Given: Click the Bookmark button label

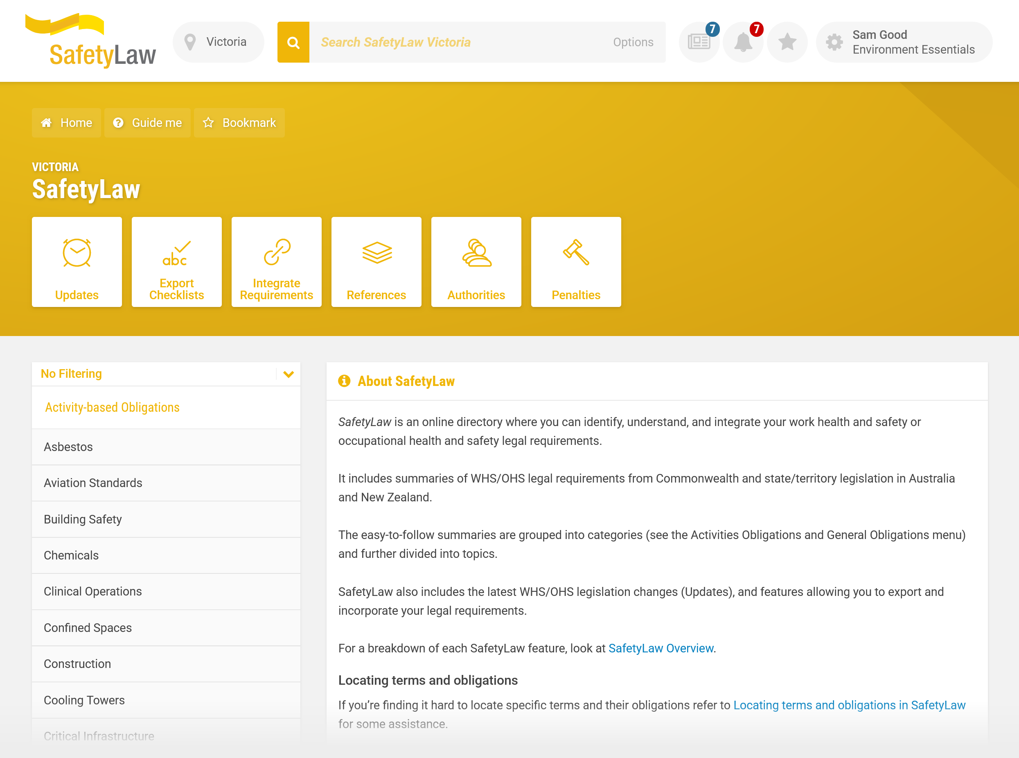Looking at the screenshot, I should pyautogui.click(x=249, y=123).
